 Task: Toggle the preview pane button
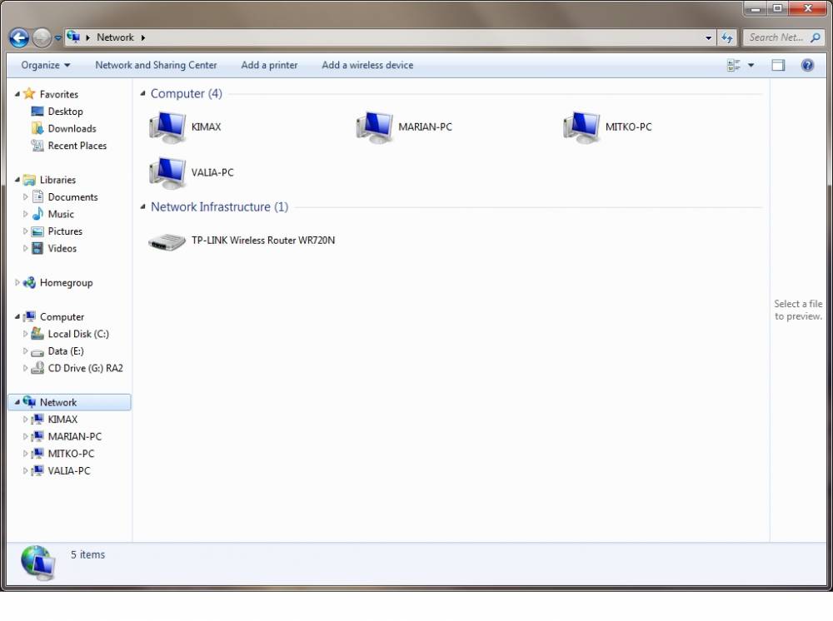click(x=778, y=65)
